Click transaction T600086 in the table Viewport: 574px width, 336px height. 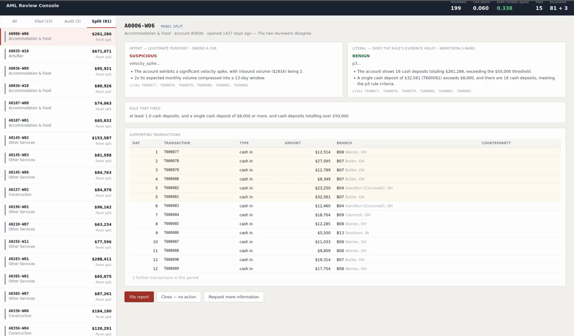click(345, 233)
